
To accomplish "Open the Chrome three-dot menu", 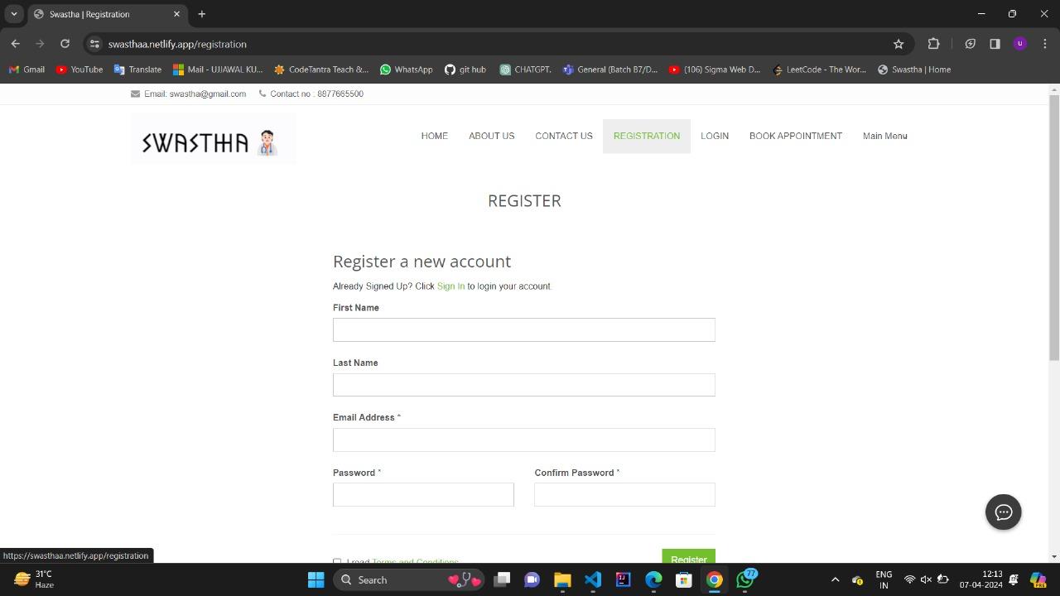I will [x=1045, y=44].
